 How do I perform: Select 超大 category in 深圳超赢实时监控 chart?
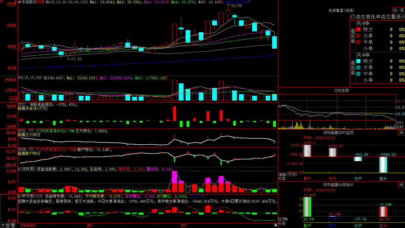click(x=383, y=179)
